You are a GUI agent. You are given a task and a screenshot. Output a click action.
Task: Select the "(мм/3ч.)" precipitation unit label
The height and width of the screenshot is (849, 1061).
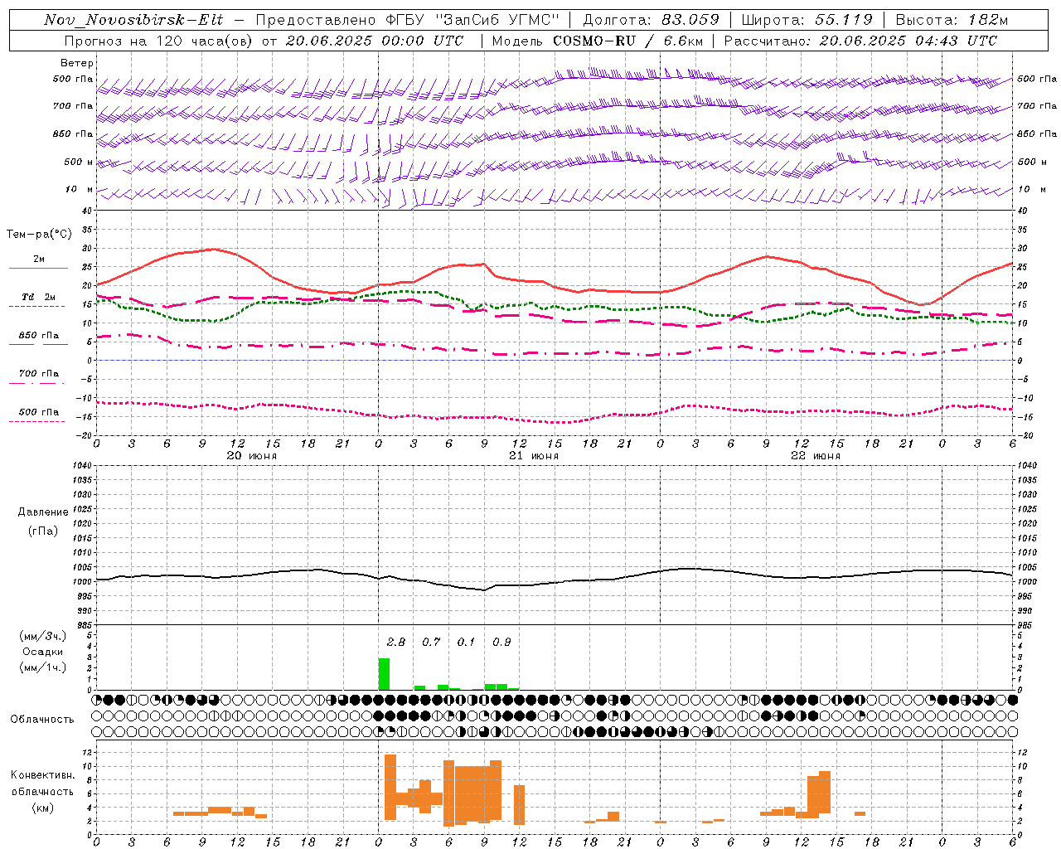[43, 636]
